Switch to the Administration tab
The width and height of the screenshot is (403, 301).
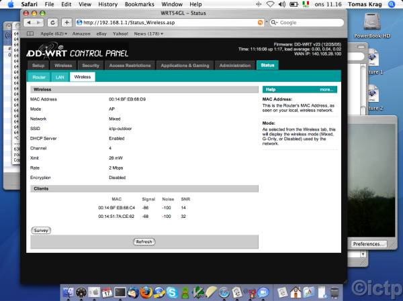234,66
